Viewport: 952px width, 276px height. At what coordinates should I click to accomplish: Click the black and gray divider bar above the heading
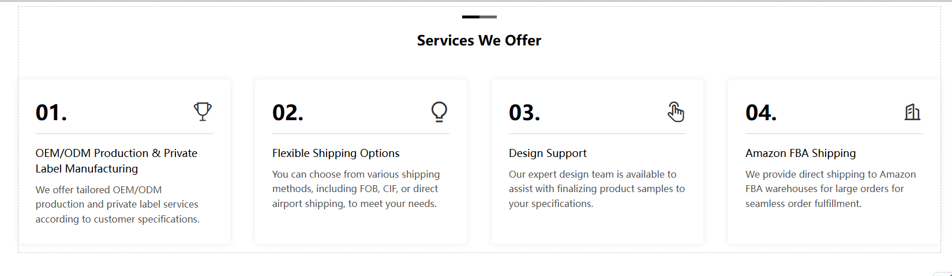click(479, 17)
